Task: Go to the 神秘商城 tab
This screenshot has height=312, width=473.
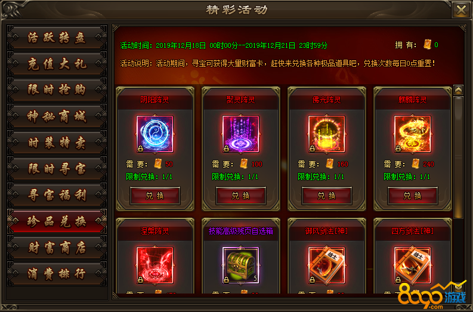Action: (57, 116)
